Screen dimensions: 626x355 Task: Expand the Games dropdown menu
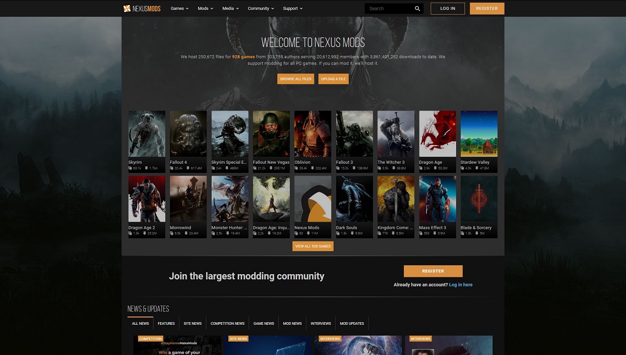tap(179, 8)
